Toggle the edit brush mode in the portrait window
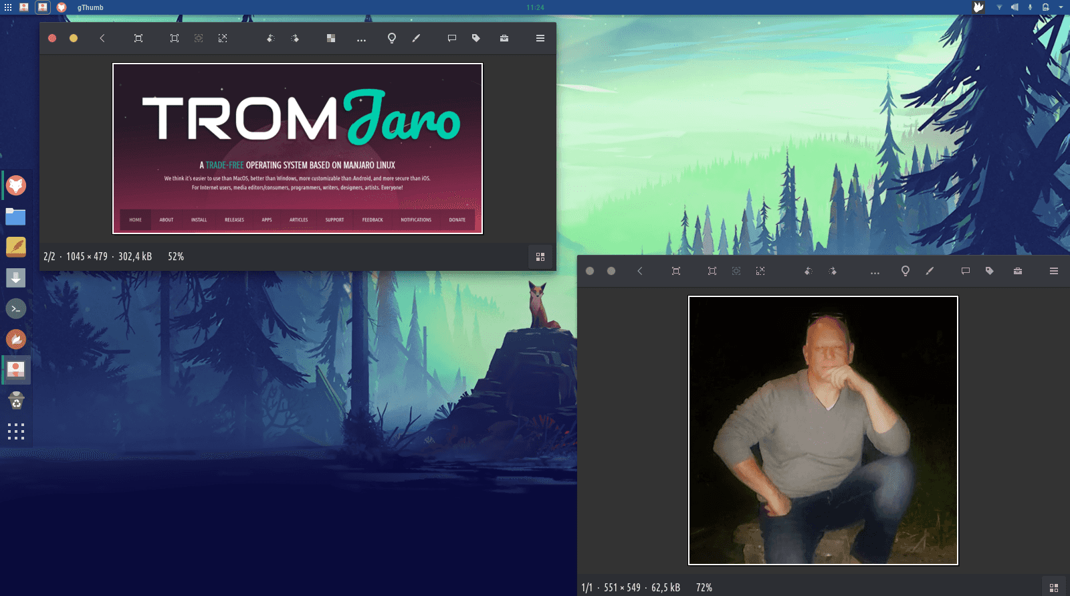This screenshot has width=1070, height=596. (930, 271)
